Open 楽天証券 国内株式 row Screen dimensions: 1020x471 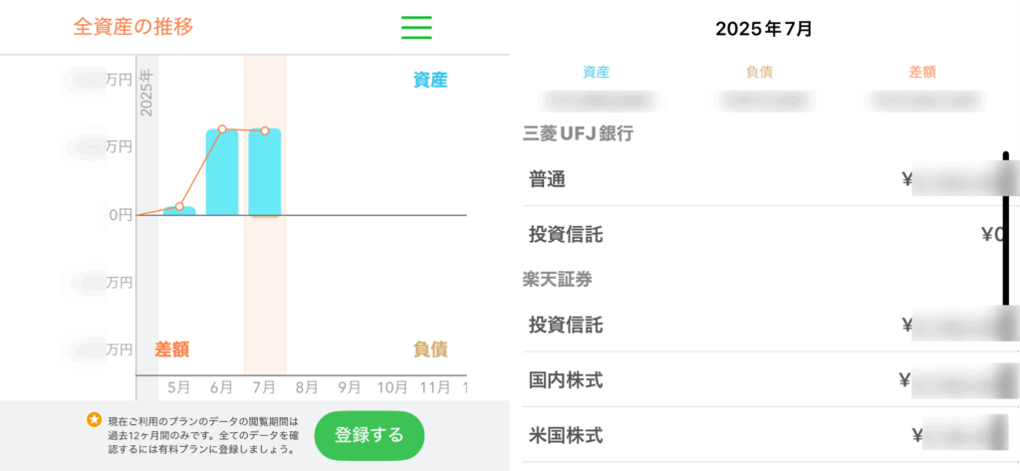(766, 380)
